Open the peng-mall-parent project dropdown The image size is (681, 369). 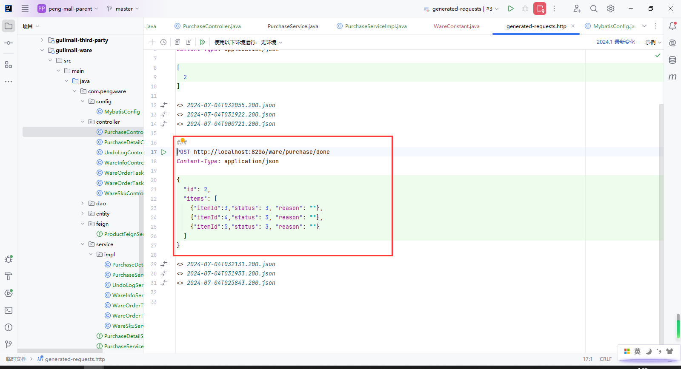click(x=68, y=9)
